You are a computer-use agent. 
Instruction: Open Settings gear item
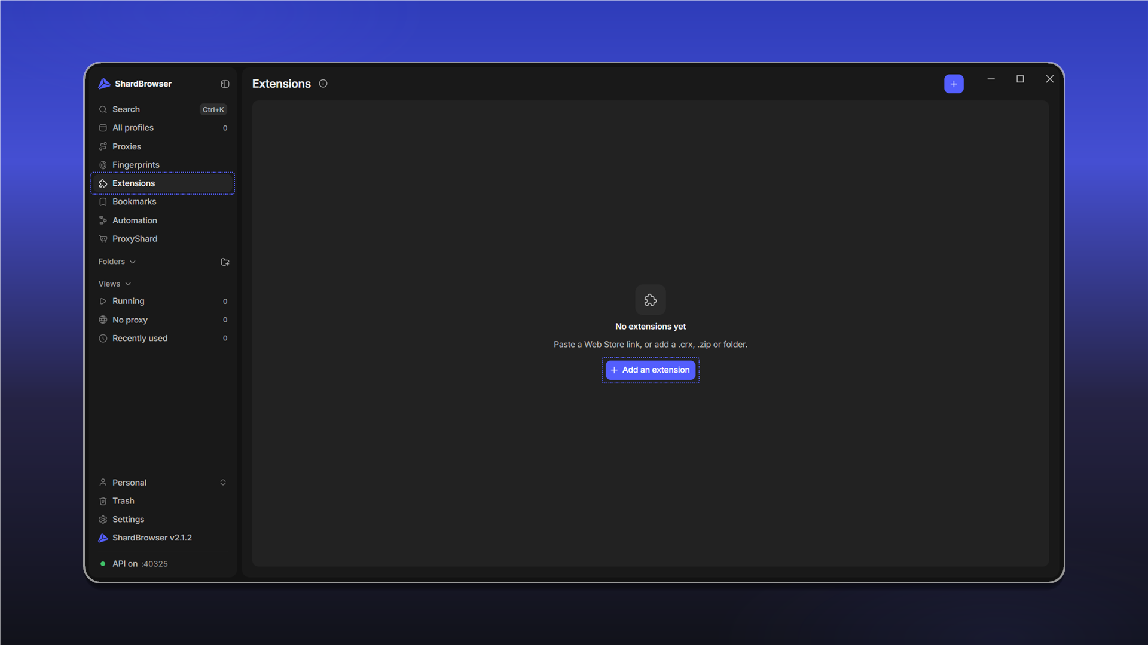pyautogui.click(x=162, y=520)
